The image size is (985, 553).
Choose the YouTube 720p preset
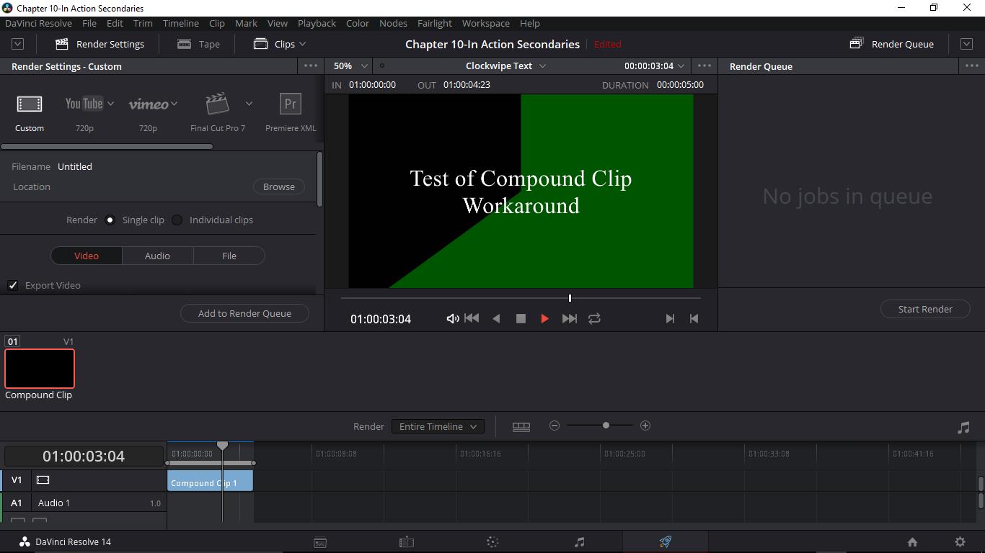[84, 104]
